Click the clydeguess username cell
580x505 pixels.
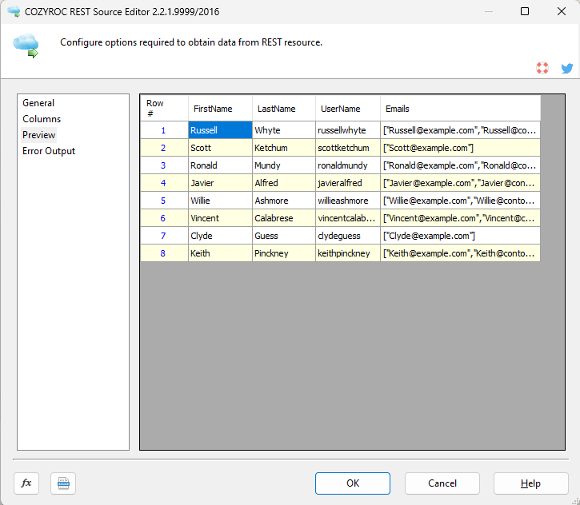[x=348, y=236]
